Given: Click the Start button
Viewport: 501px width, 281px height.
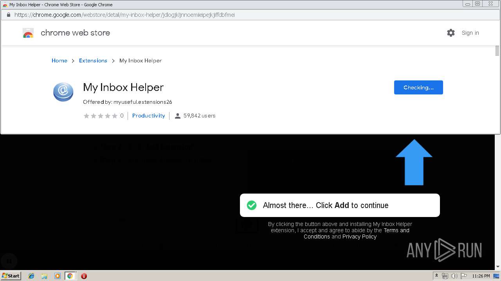Looking at the screenshot, I should [x=11, y=276].
